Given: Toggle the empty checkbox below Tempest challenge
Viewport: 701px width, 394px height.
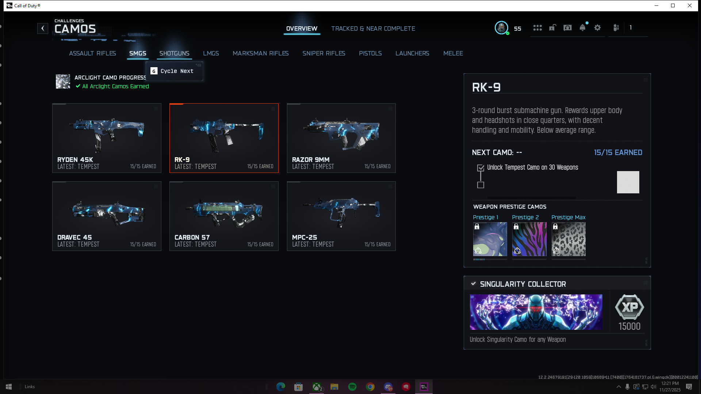Looking at the screenshot, I should pos(480,185).
